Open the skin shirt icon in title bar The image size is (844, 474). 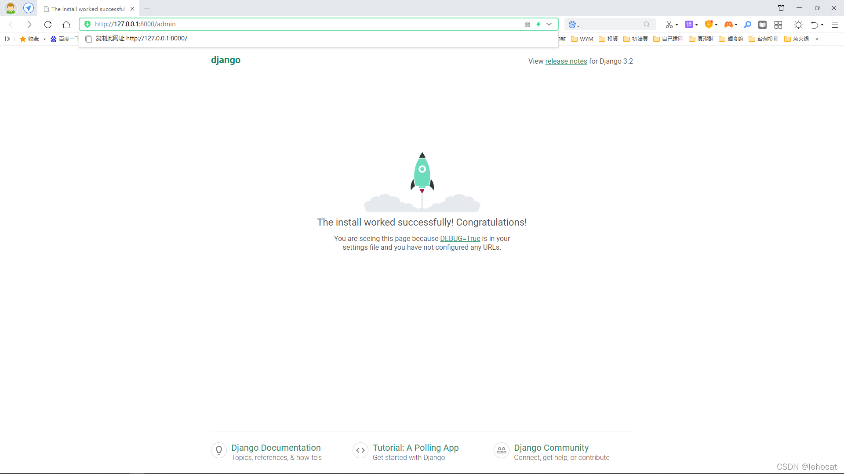click(x=781, y=8)
